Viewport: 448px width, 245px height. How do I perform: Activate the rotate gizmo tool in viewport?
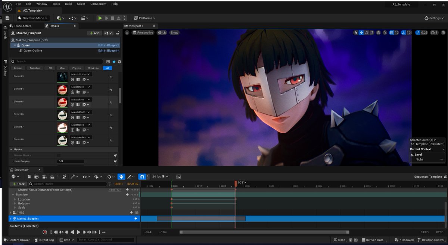click(x=367, y=32)
